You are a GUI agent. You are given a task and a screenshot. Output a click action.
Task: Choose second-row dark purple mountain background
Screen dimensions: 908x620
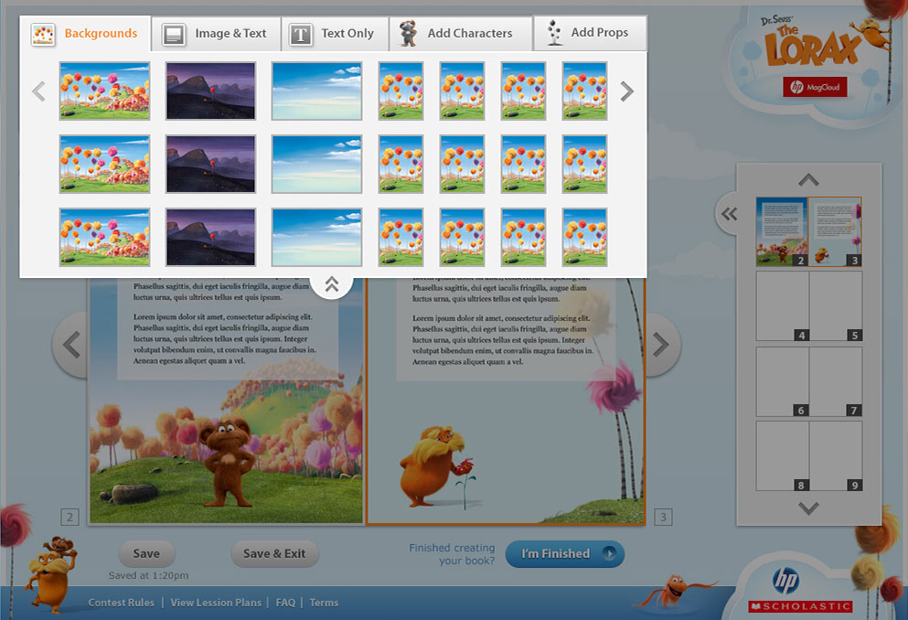point(211,164)
